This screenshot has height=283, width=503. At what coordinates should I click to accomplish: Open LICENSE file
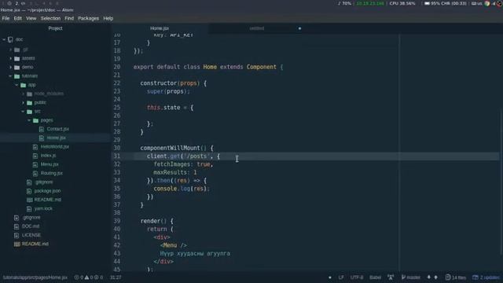31,235
